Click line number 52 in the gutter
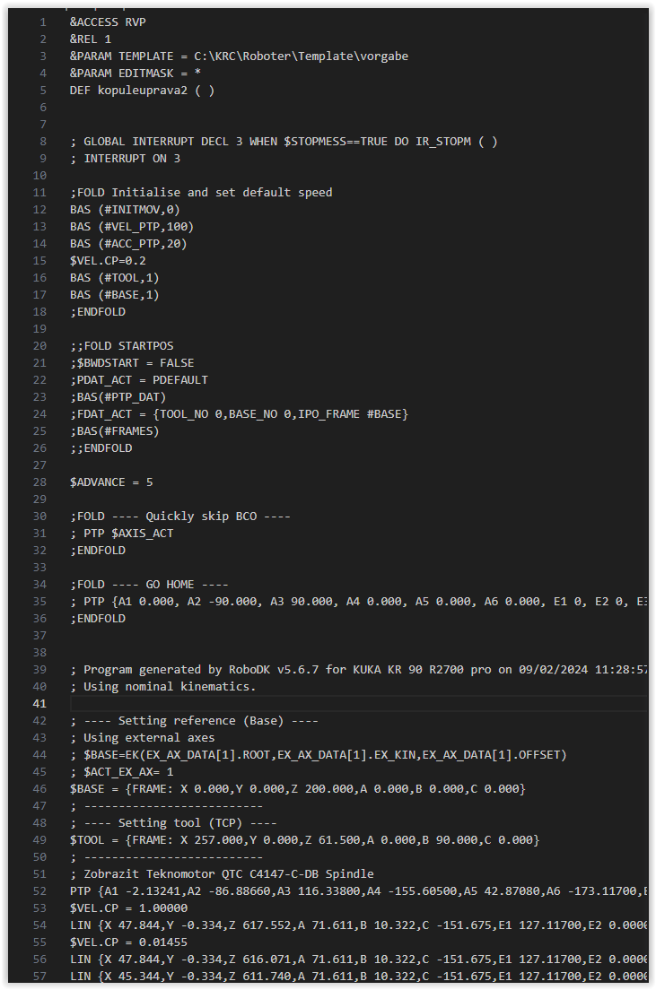656x990 pixels. click(x=39, y=891)
